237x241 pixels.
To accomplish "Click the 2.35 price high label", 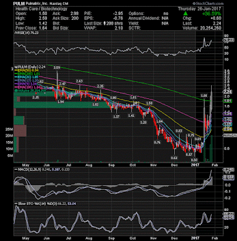I will (x=100, y=86).
